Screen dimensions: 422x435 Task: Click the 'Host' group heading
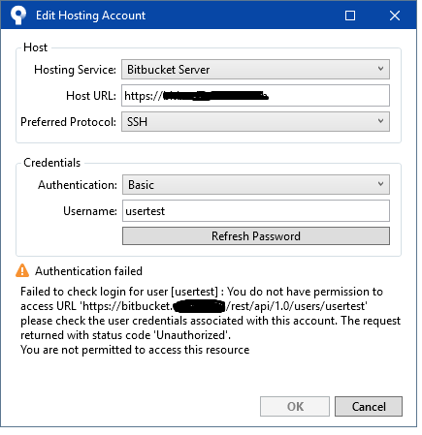pos(36,47)
